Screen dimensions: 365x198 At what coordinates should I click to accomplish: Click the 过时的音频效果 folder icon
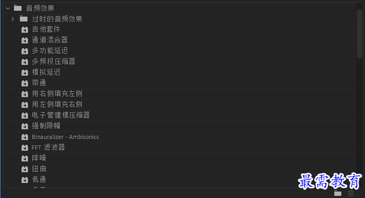[x=24, y=19]
